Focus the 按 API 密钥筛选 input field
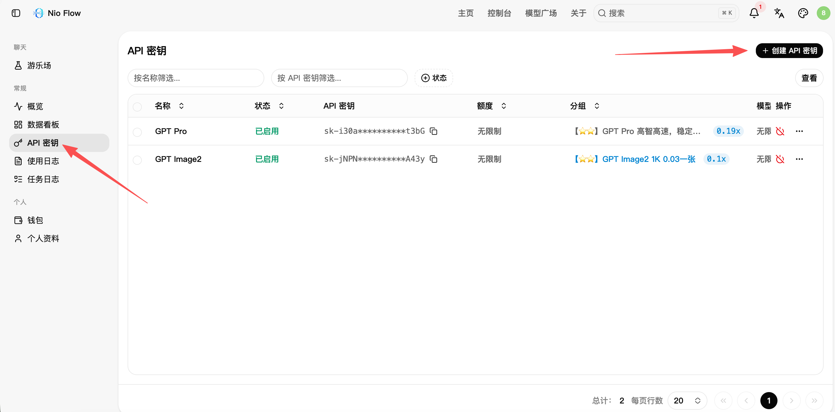This screenshot has height=412, width=835. click(339, 78)
